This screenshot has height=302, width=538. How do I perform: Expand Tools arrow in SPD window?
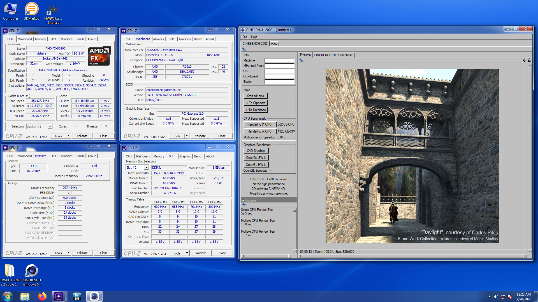[x=187, y=253]
